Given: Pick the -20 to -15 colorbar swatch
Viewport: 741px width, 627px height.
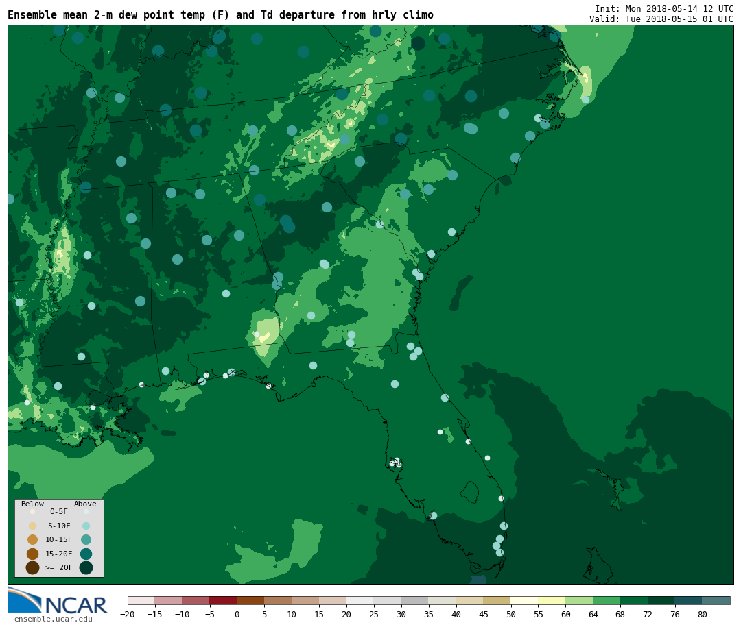Looking at the screenshot, I should pyautogui.click(x=141, y=600).
